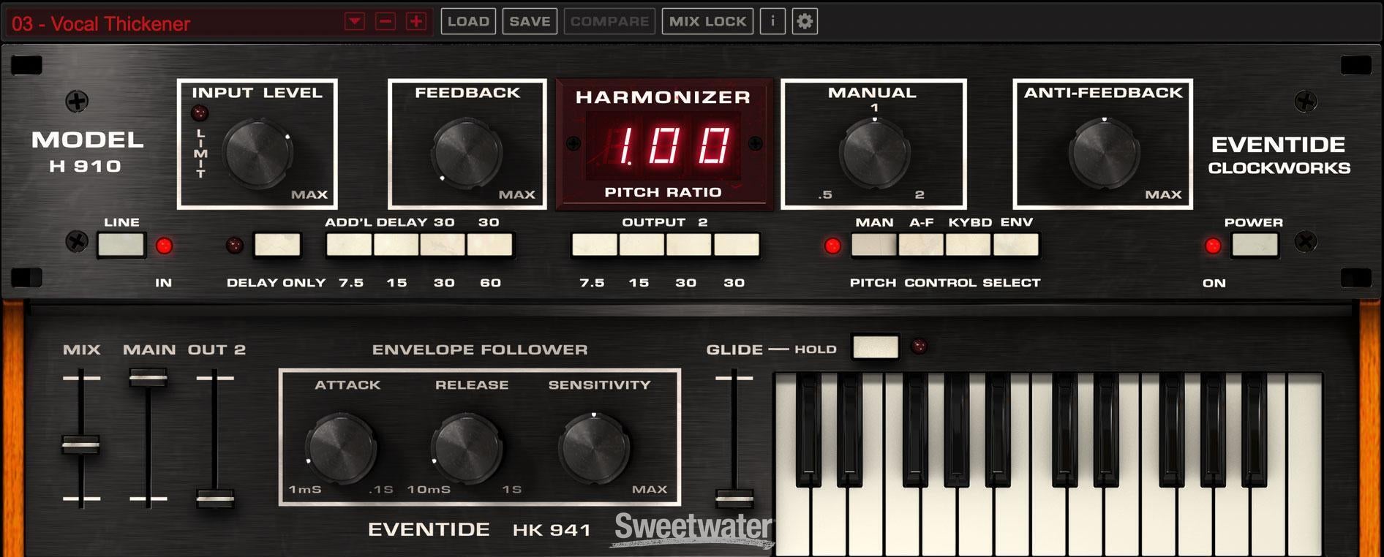Go to next preset with plus button
Image resolution: width=1384 pixels, height=557 pixels.
click(416, 22)
